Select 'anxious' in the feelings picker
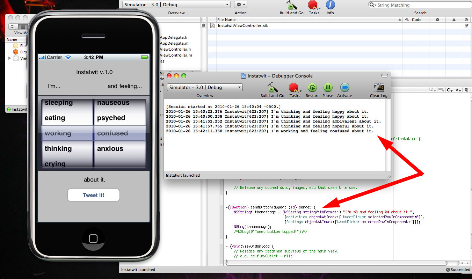472x279 pixels. click(x=110, y=149)
